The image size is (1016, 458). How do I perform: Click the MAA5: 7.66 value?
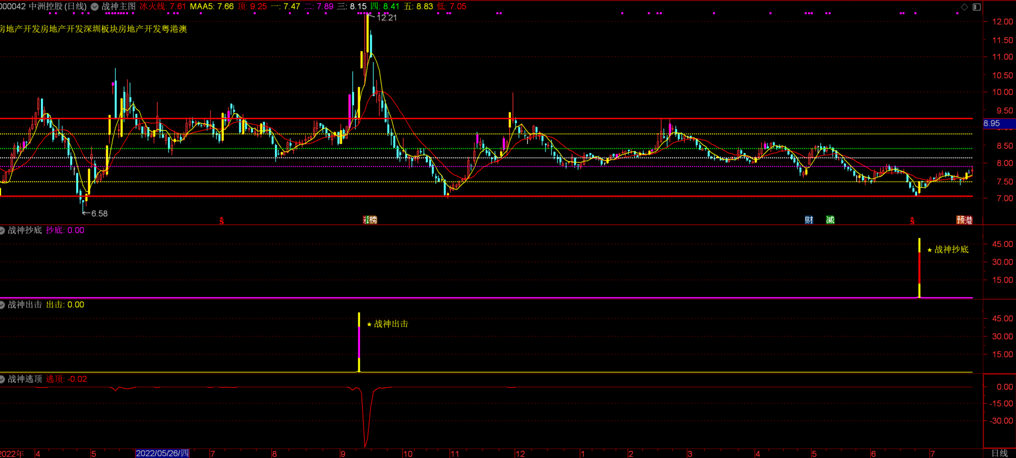click(212, 6)
